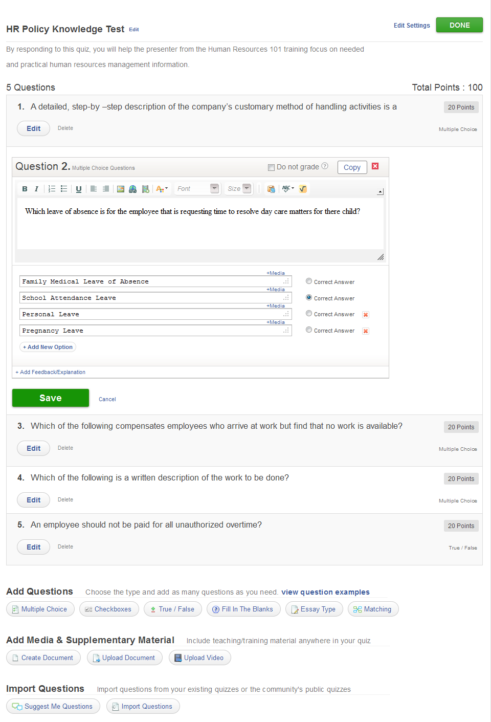The height and width of the screenshot is (722, 491).
Task: Insert an image into the question
Action: 121,189
